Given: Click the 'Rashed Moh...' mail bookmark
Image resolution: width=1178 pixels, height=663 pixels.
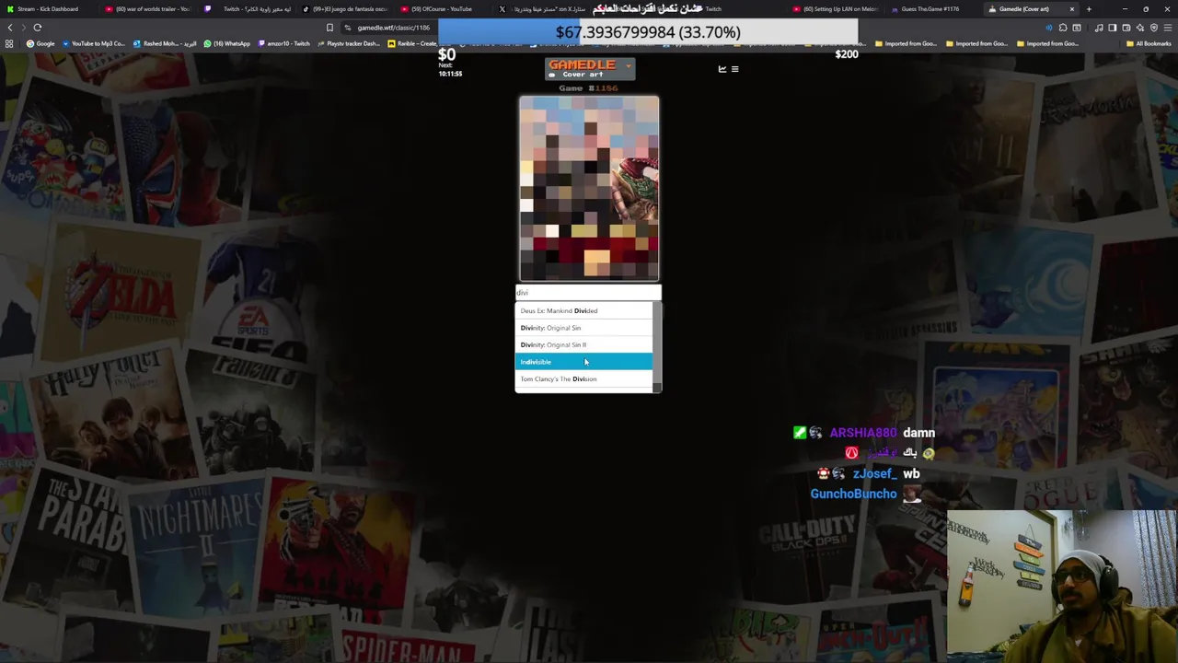Looking at the screenshot, I should (165, 43).
